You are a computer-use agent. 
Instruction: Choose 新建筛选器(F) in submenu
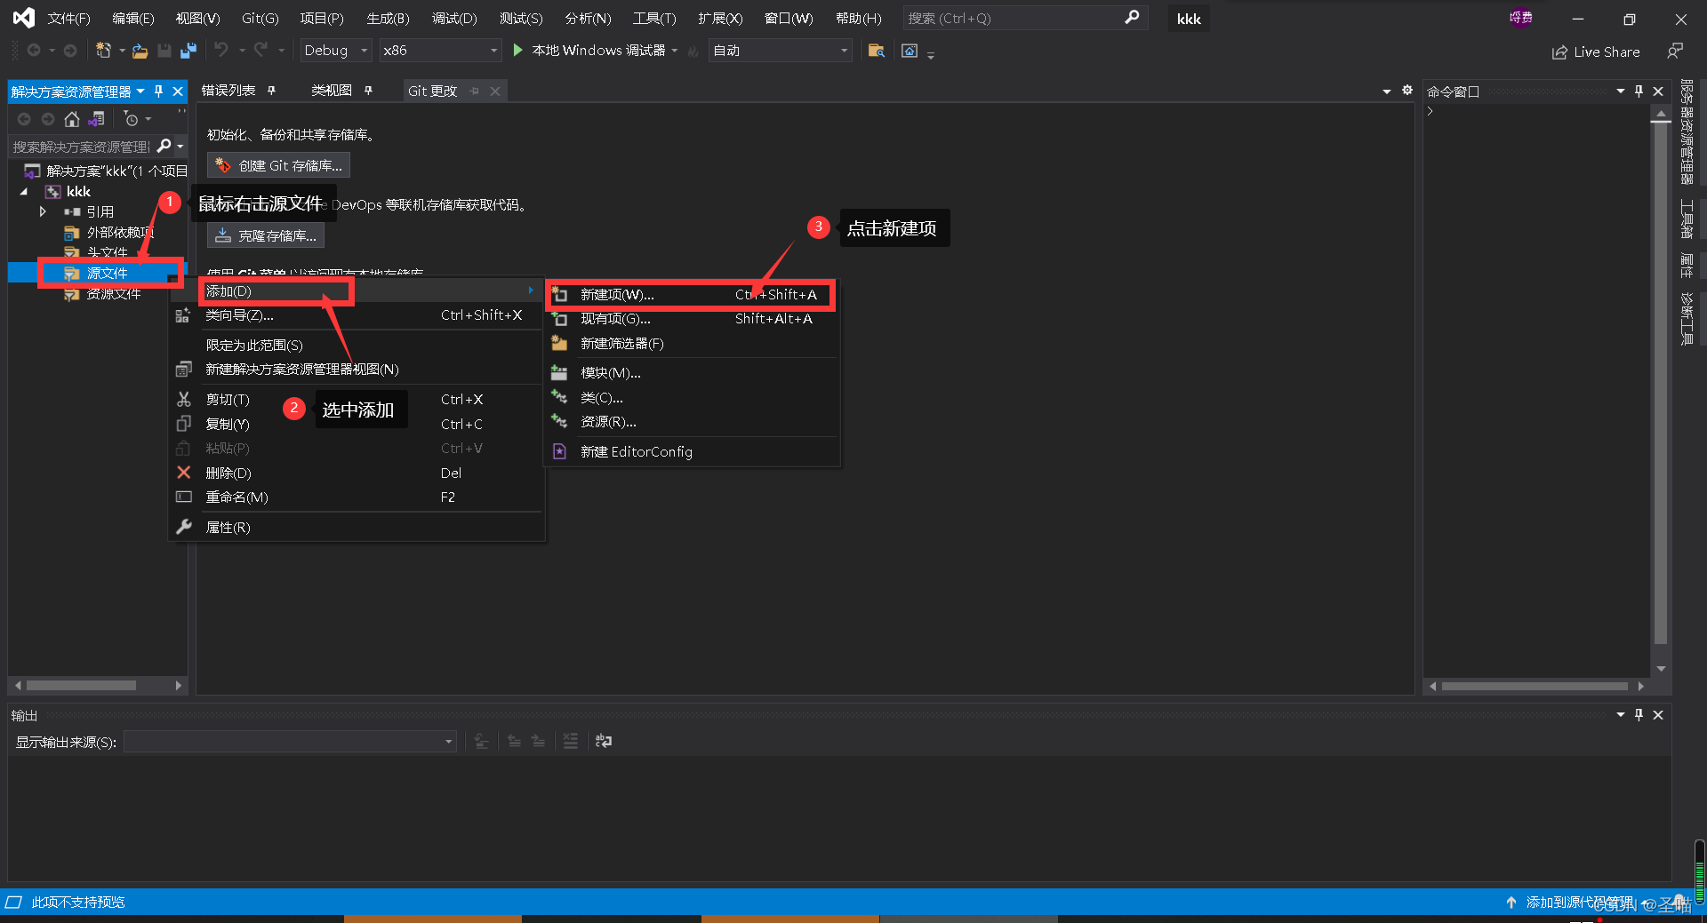coord(693,344)
